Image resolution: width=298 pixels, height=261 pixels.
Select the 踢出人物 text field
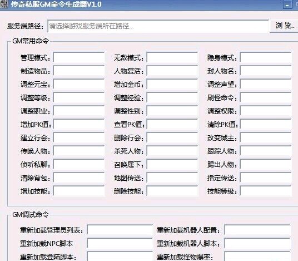[266, 164]
